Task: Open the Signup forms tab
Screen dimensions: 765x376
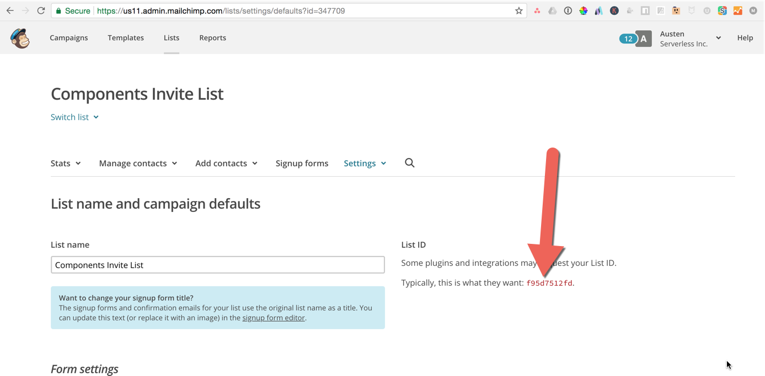Action: (302, 163)
